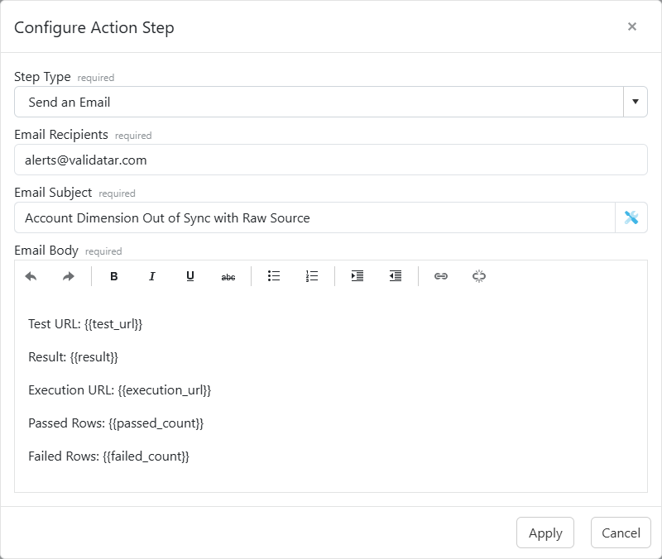Close the Configure Action Step dialog
Screen dimensions: 662x559
(x=632, y=26)
